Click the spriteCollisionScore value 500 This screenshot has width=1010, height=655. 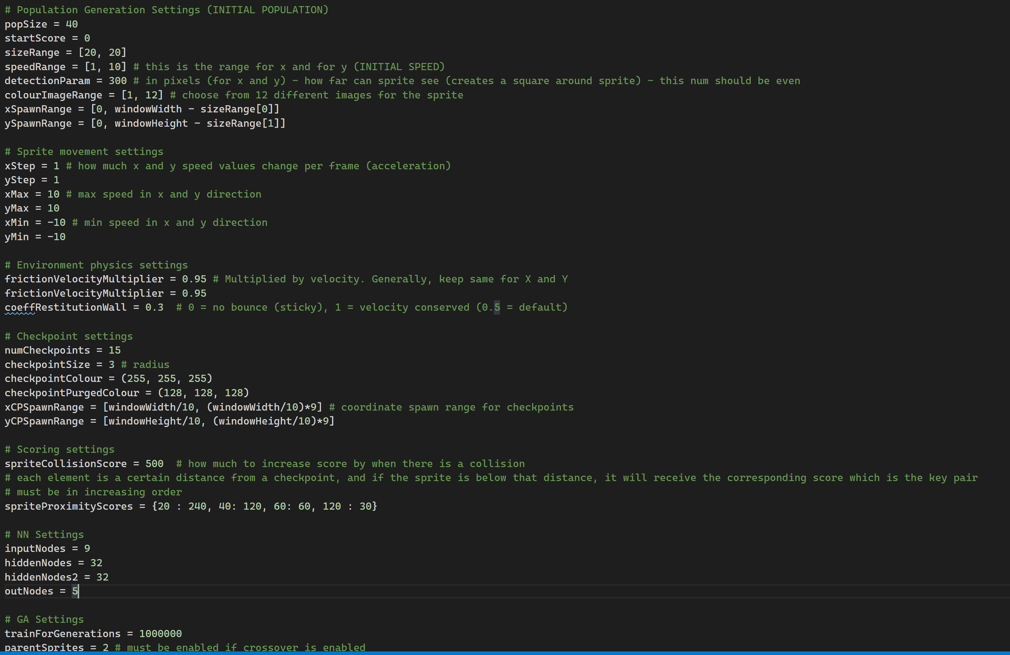click(x=154, y=464)
